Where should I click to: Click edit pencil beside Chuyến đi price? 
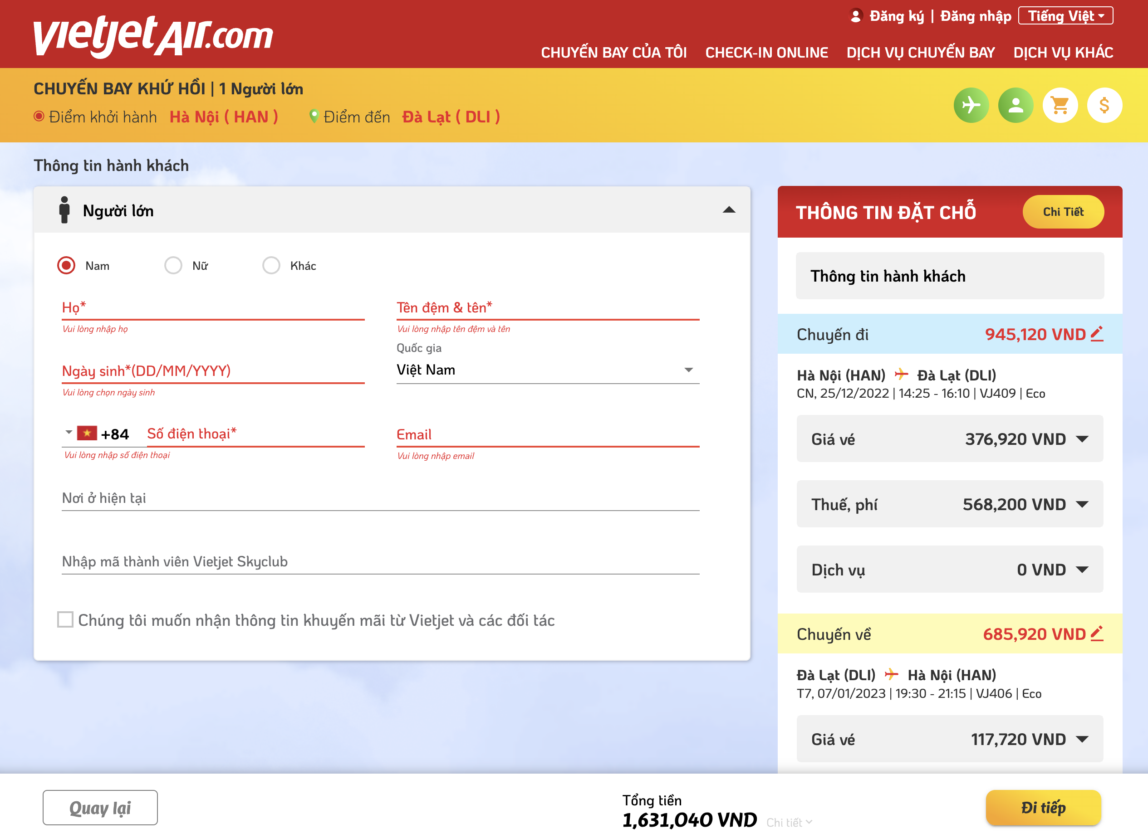point(1097,334)
